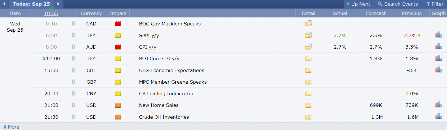The height and width of the screenshot is (130, 447).
Task: Click Up Next button
Action: point(358,4)
